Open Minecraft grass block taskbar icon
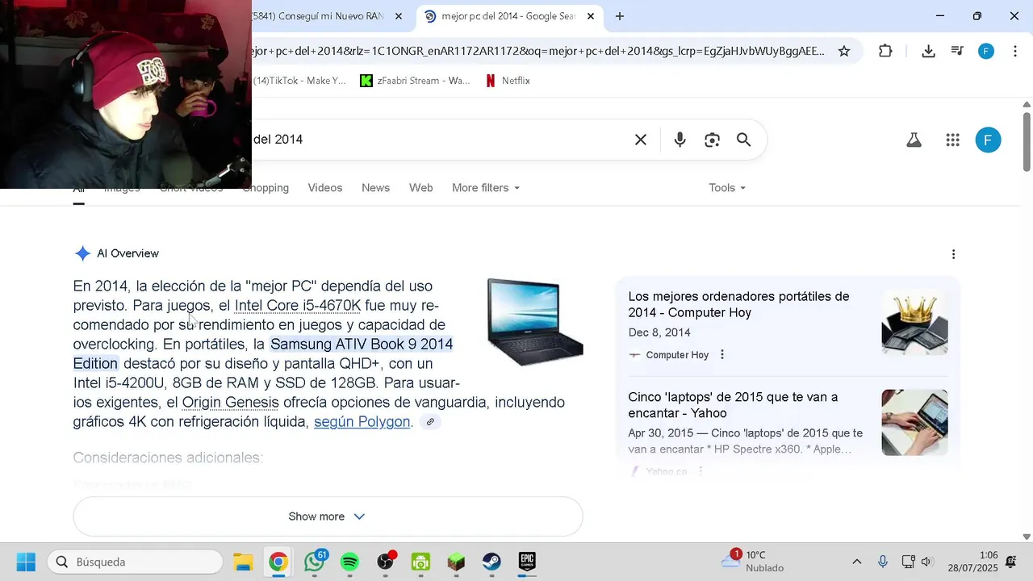 [456, 562]
